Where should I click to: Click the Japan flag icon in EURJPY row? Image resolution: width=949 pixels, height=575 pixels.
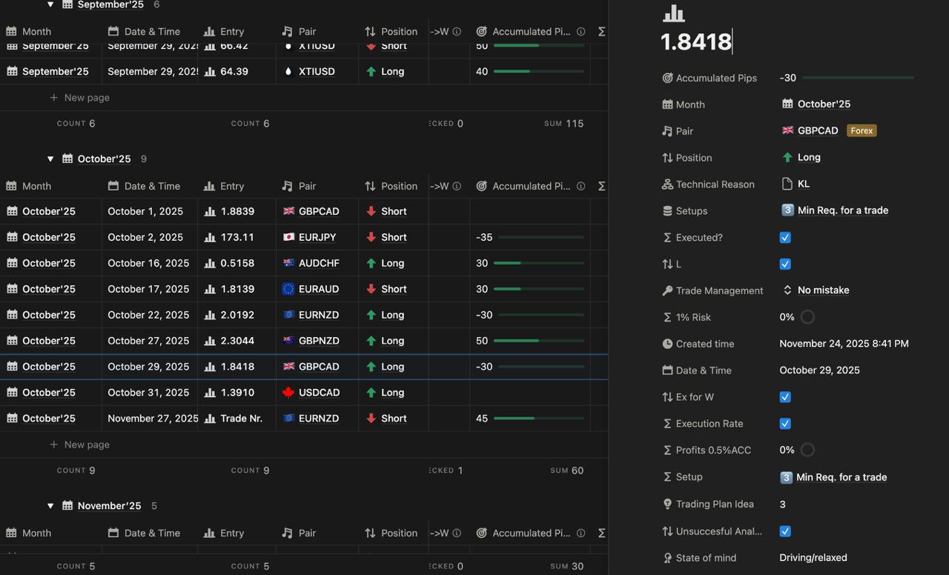289,237
